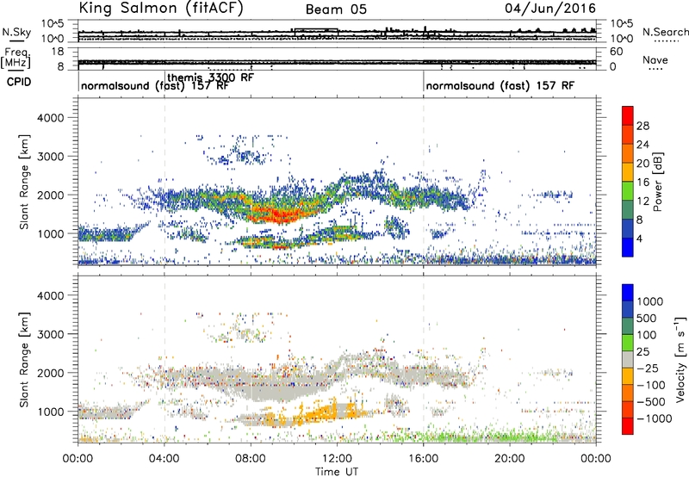Click the '2000' tick on velocity panel
Screen dimensions: 689x477
click(50, 373)
